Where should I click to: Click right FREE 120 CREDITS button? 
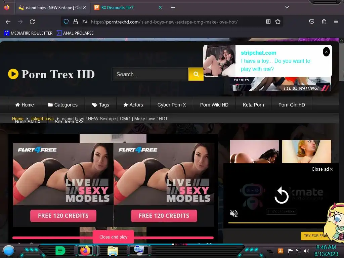coord(164,216)
